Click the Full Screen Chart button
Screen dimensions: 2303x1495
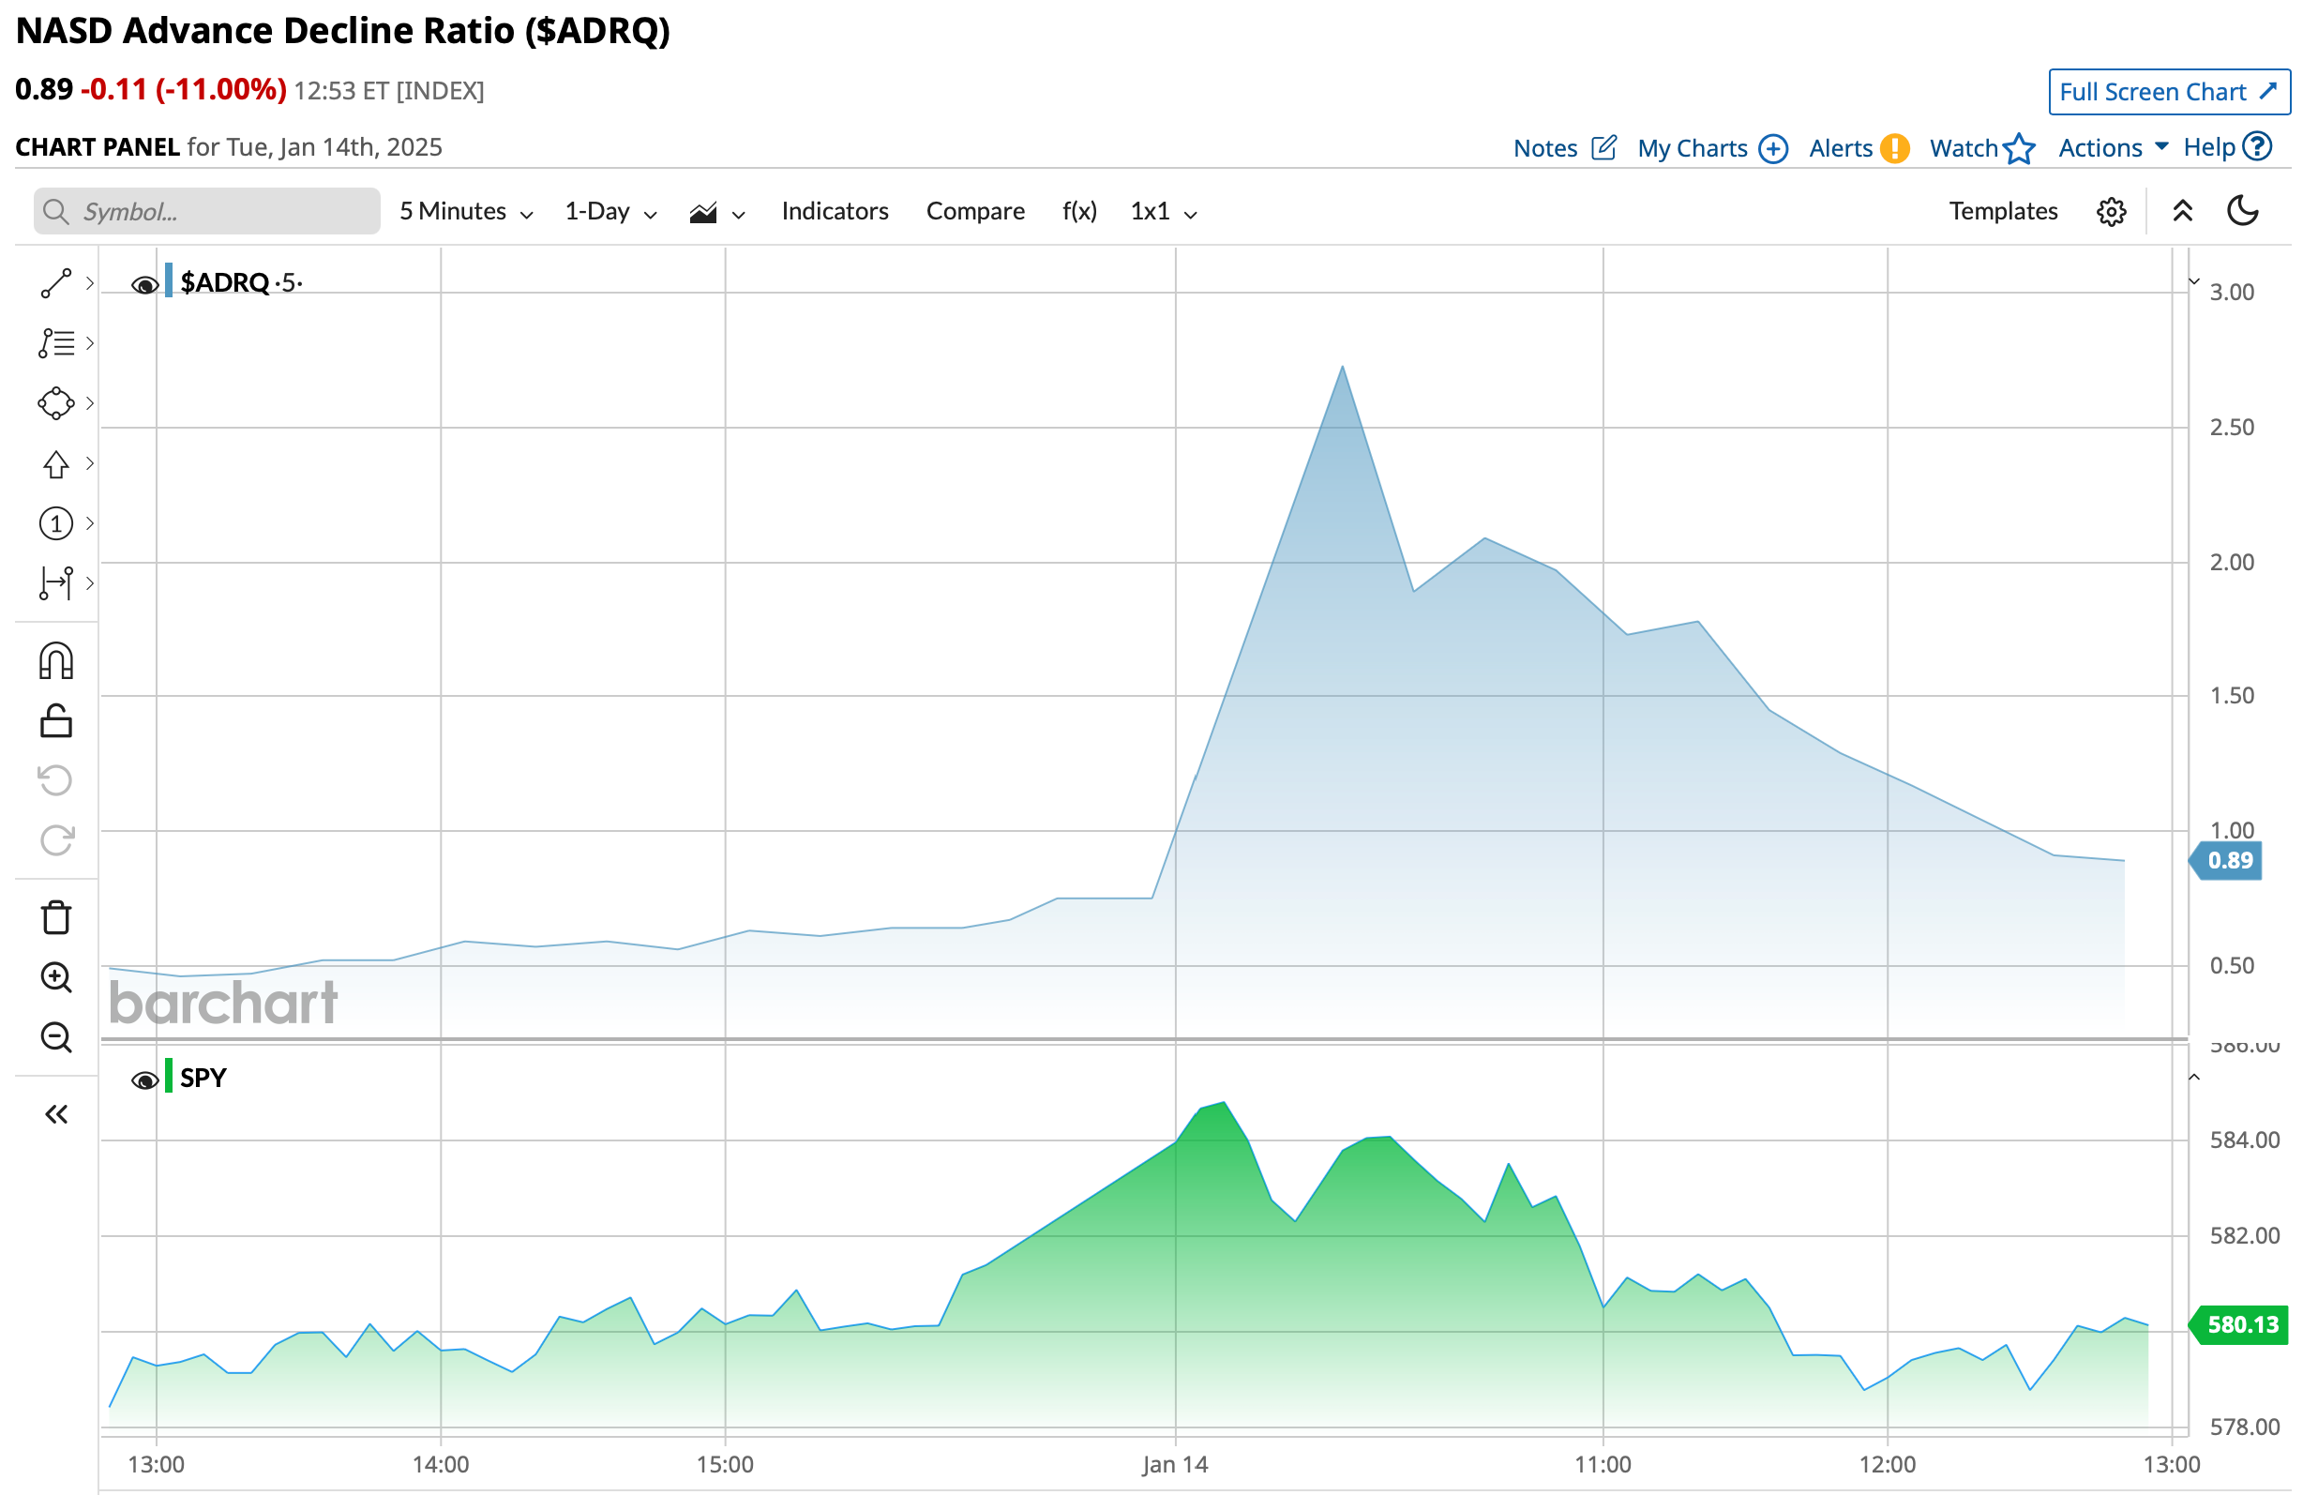(x=2168, y=92)
